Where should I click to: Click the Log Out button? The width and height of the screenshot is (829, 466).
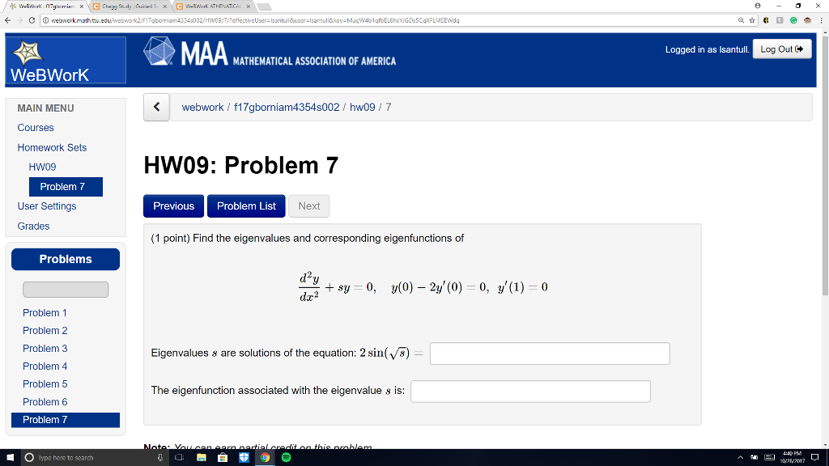781,49
